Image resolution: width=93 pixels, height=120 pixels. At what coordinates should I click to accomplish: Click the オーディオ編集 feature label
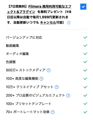coord(17,54)
